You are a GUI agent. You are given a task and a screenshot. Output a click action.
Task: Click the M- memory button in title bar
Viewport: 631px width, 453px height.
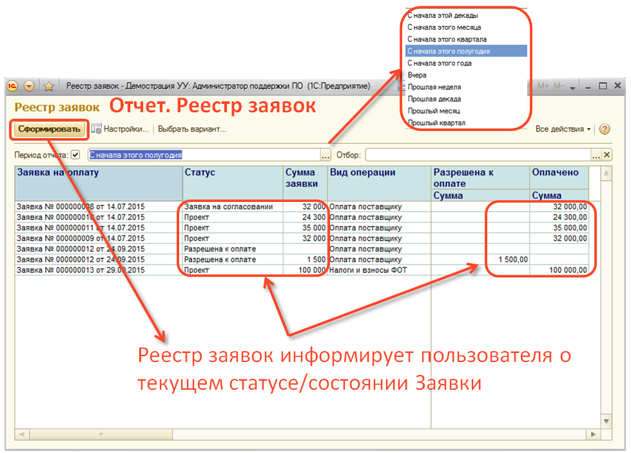[x=559, y=86]
